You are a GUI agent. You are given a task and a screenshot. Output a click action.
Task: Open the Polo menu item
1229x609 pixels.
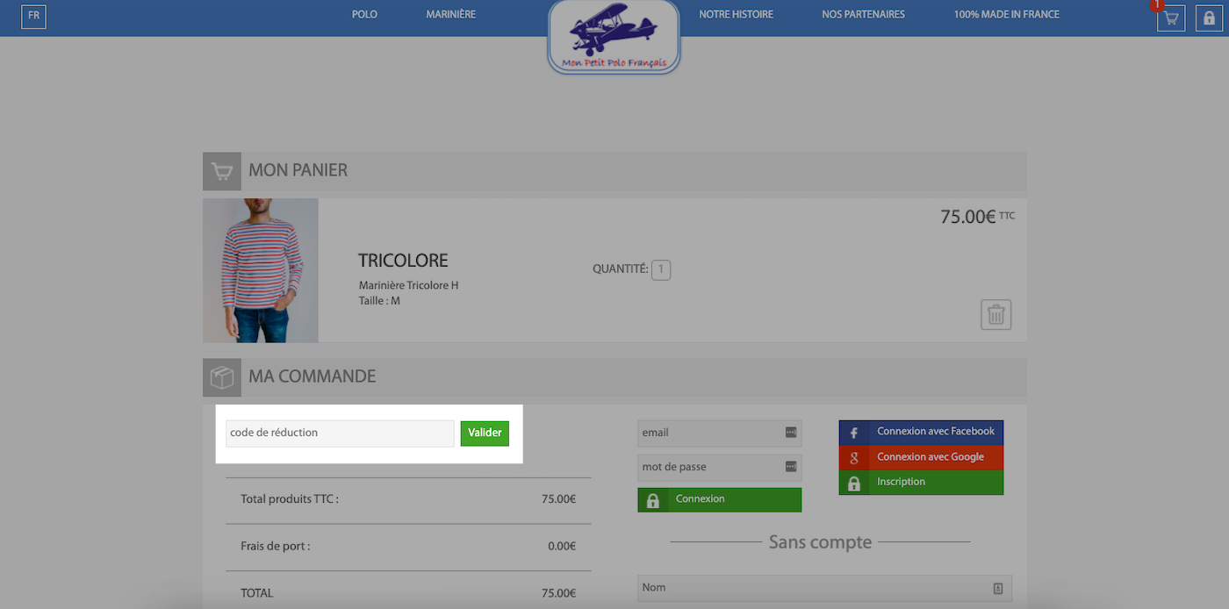coord(364,15)
